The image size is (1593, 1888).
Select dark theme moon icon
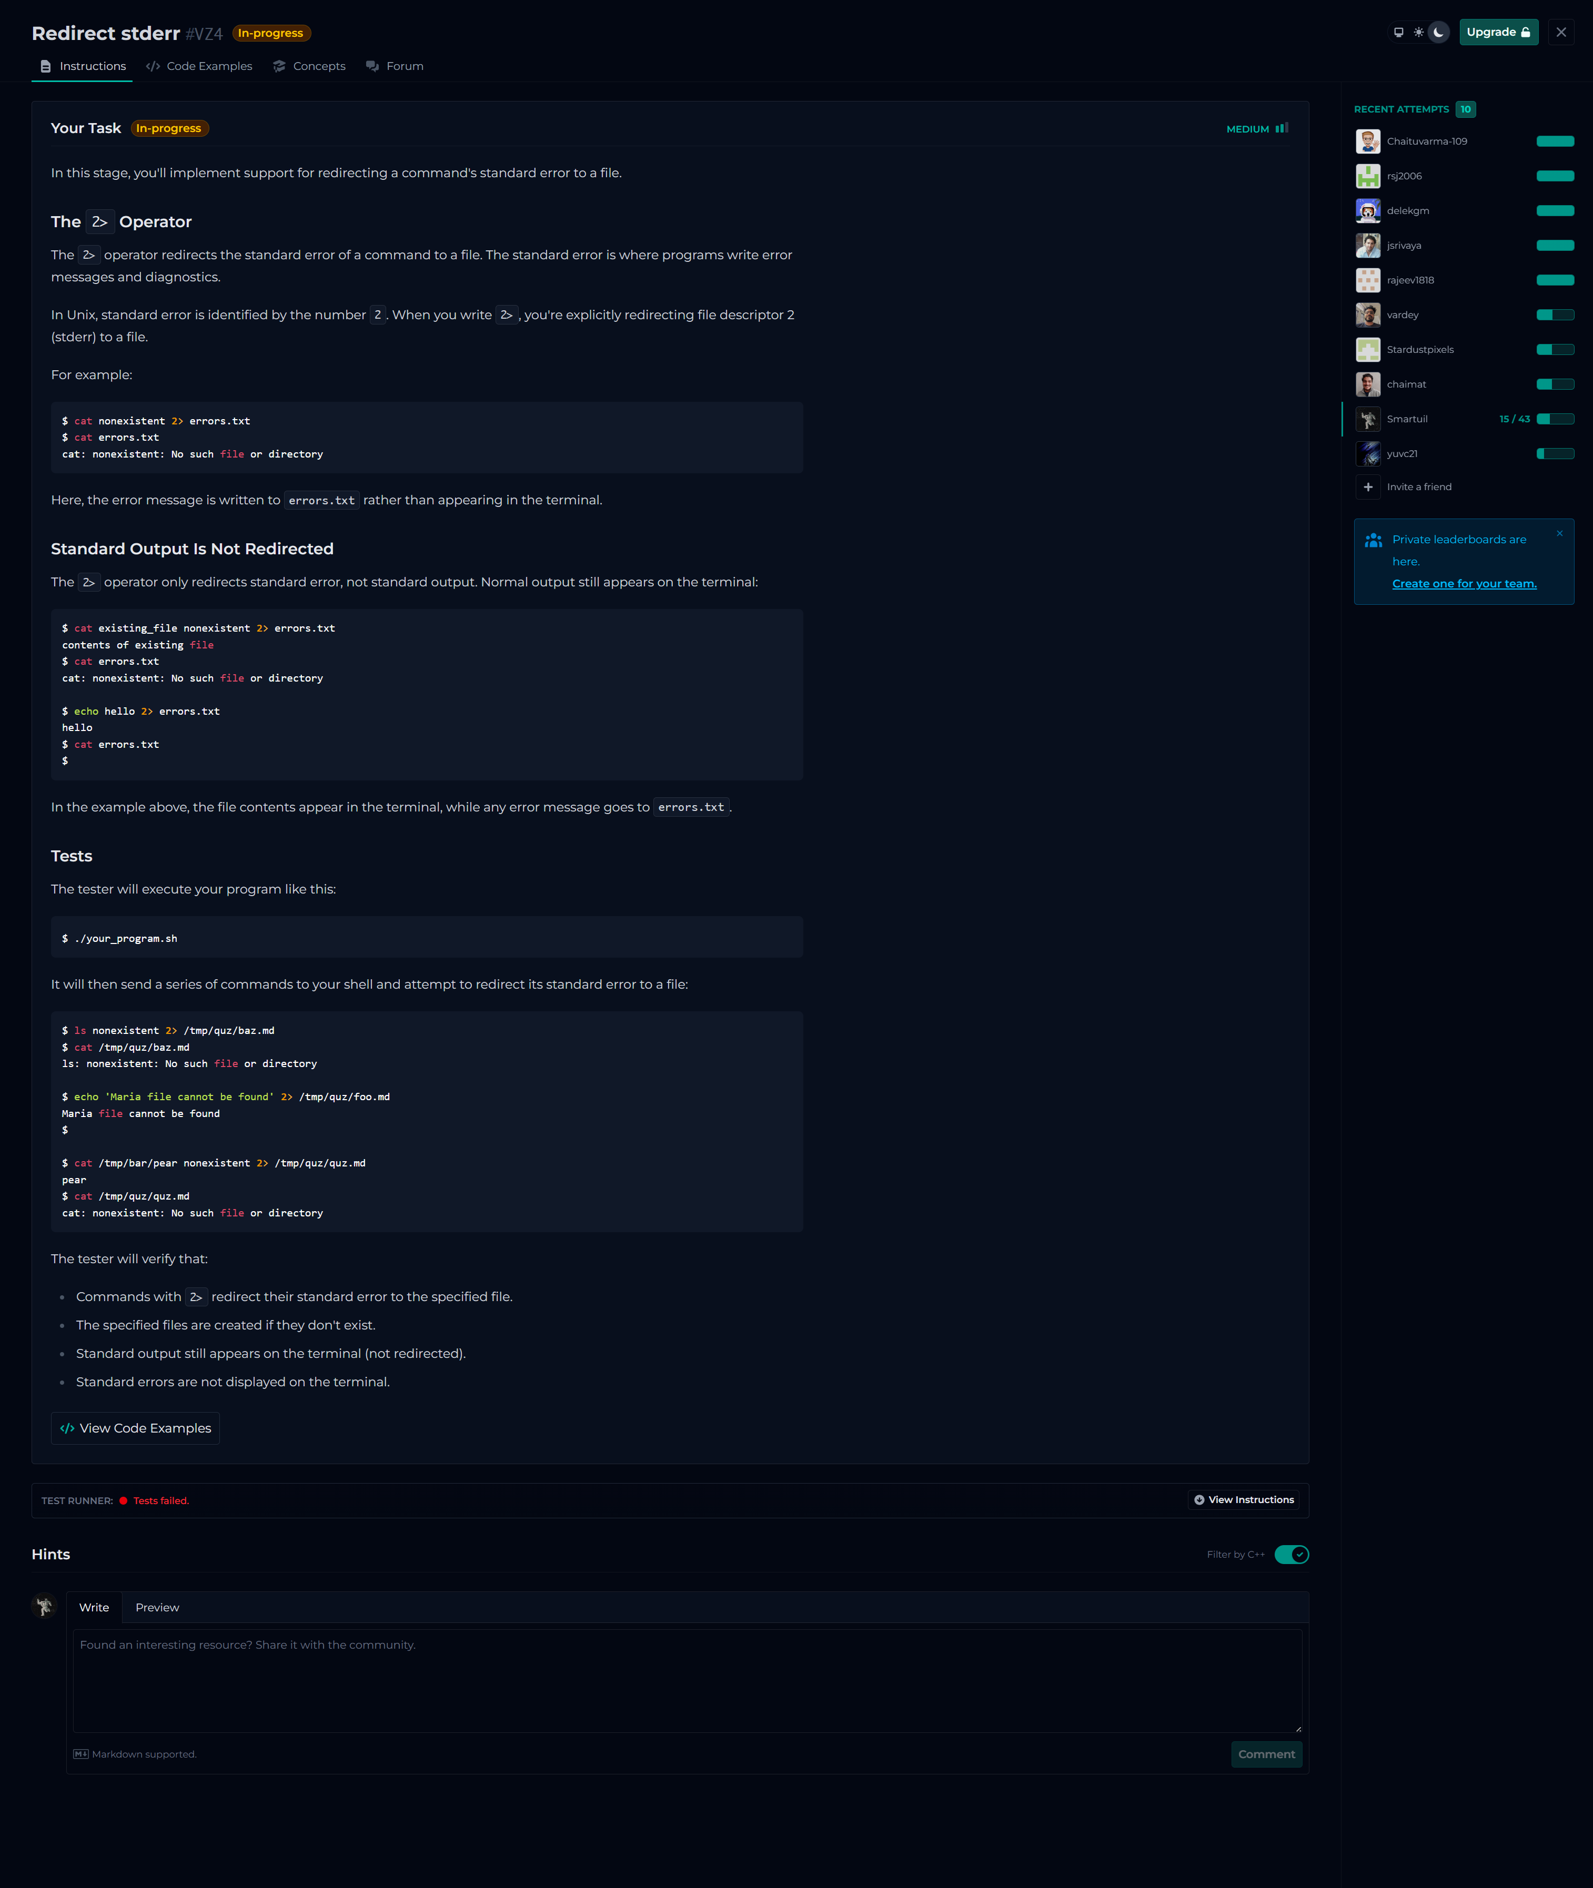coord(1438,33)
